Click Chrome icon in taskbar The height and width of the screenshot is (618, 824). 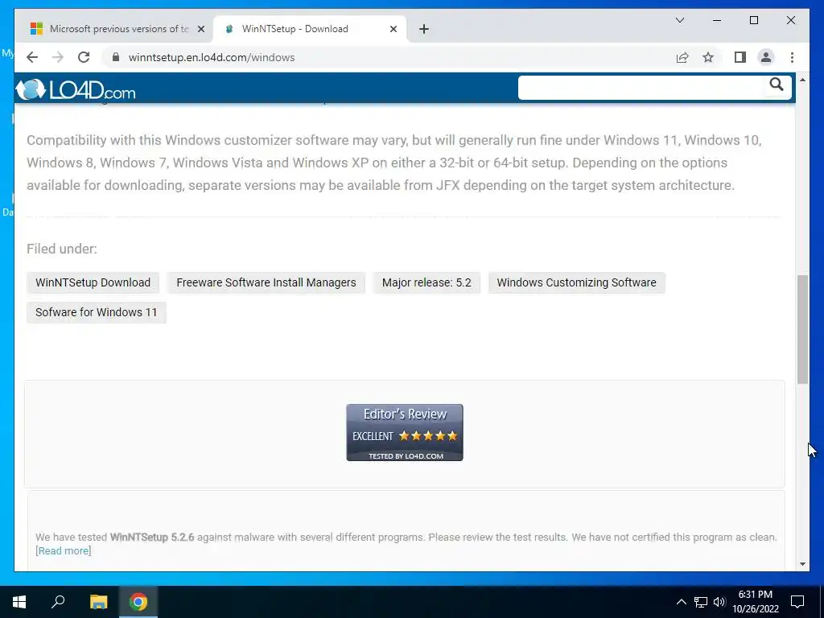coord(138,602)
